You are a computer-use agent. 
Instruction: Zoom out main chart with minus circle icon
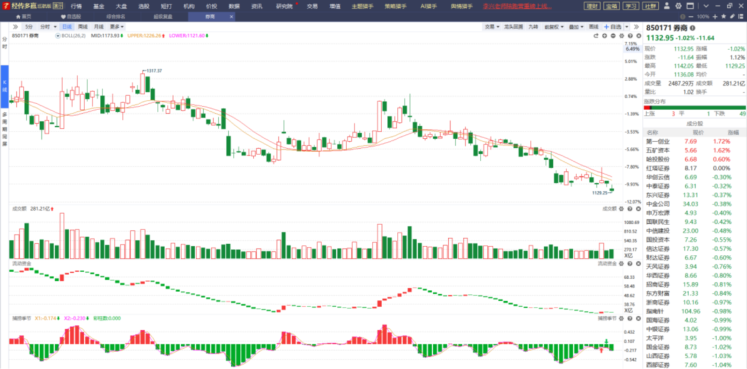(x=613, y=36)
